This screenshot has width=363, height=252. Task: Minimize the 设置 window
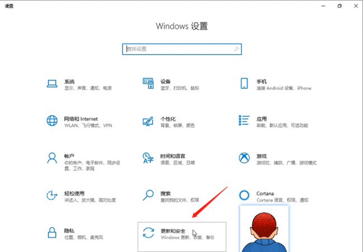(x=323, y=6)
